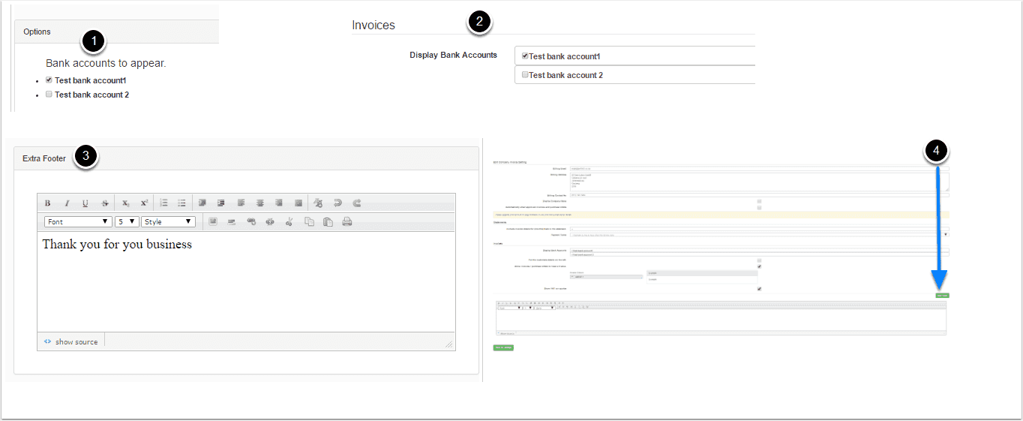This screenshot has width=1023, height=421.
Task: Cut the selected text (scissors icon)
Action: tap(289, 221)
